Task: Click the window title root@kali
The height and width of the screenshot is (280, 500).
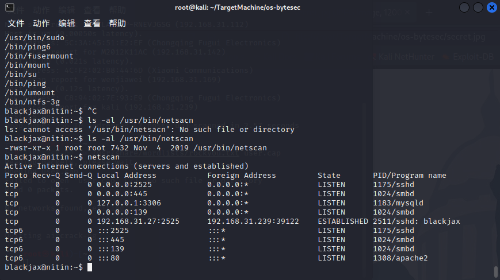Action: pyautogui.click(x=238, y=7)
